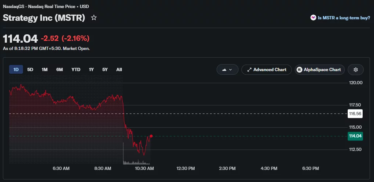This screenshot has height=182, width=374.
Task: Click the 2:30 PM time label
Action: click(227, 169)
